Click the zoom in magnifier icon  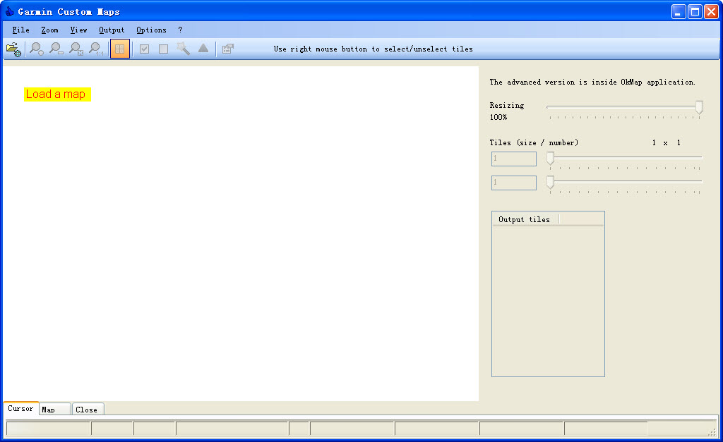click(37, 49)
